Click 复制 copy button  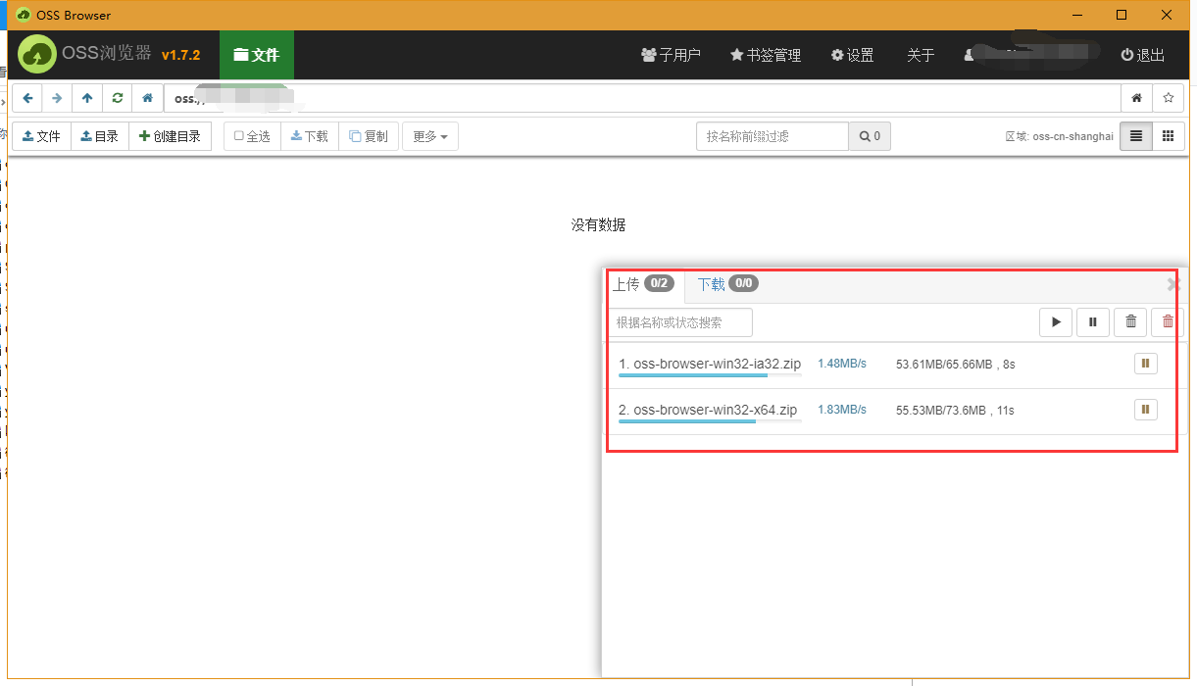coord(369,136)
